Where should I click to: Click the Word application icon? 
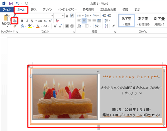pyautogui.click(x=4, y=3)
